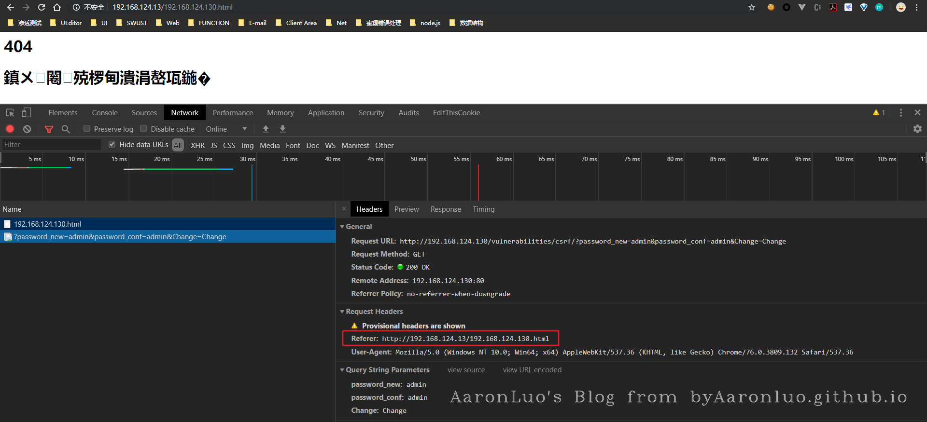Click the import HAR upload icon
Viewport: 927px width, 422px height.
point(266,129)
